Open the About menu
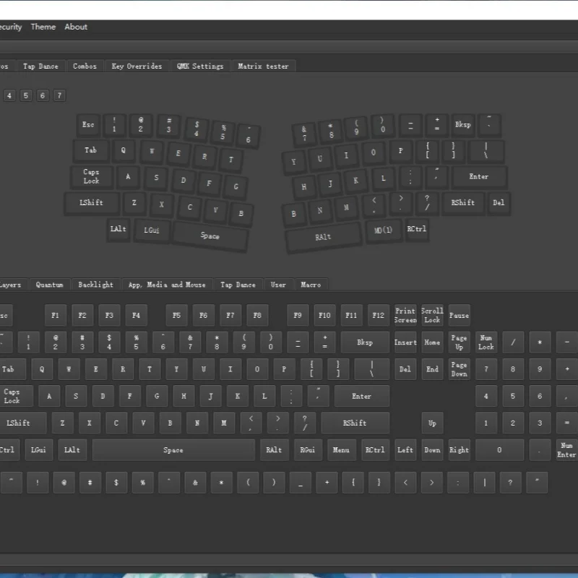The image size is (578, 578). (x=76, y=27)
